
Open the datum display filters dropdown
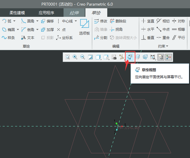point(121,57)
